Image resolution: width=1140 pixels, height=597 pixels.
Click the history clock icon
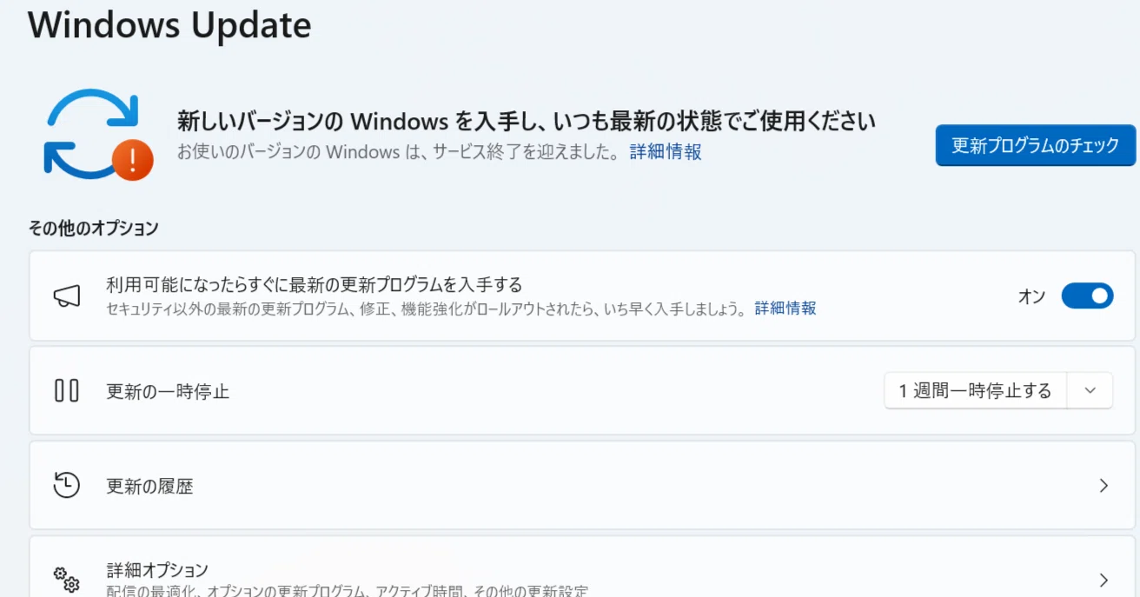pyautogui.click(x=67, y=486)
